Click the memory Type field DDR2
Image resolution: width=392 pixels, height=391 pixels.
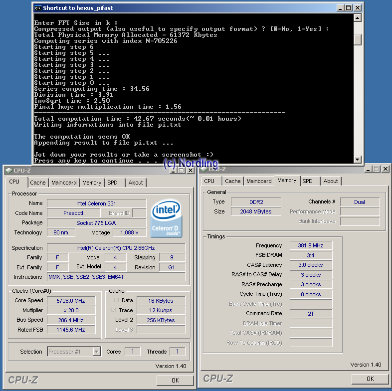tap(256, 202)
